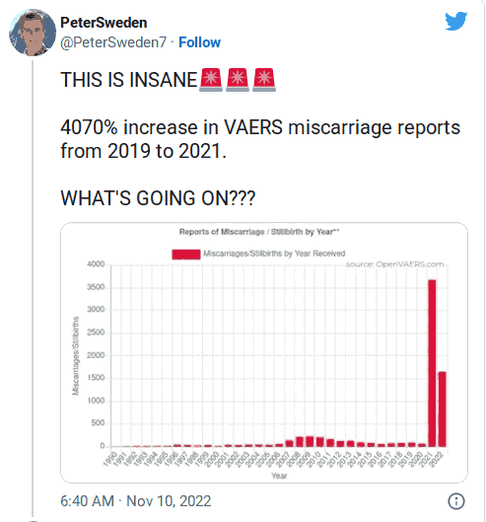Click the source OpenVAERS.com text
Image resolution: width=486 pixels, height=522 pixels.
tap(395, 264)
